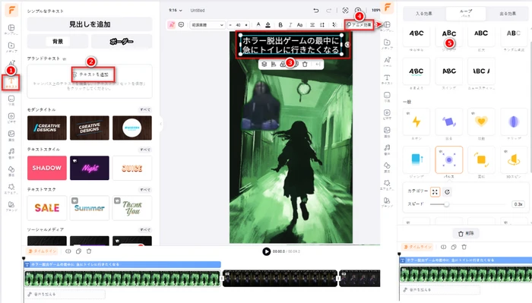Show all modern titles with すべて

tap(145, 109)
